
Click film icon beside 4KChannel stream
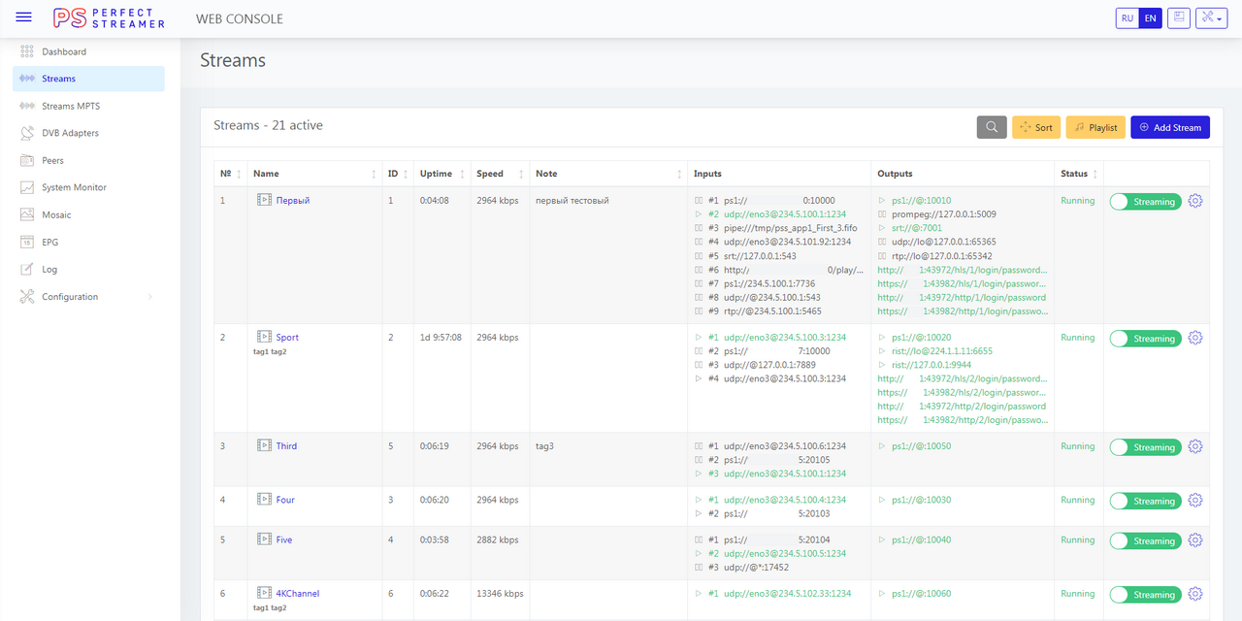pyautogui.click(x=264, y=593)
